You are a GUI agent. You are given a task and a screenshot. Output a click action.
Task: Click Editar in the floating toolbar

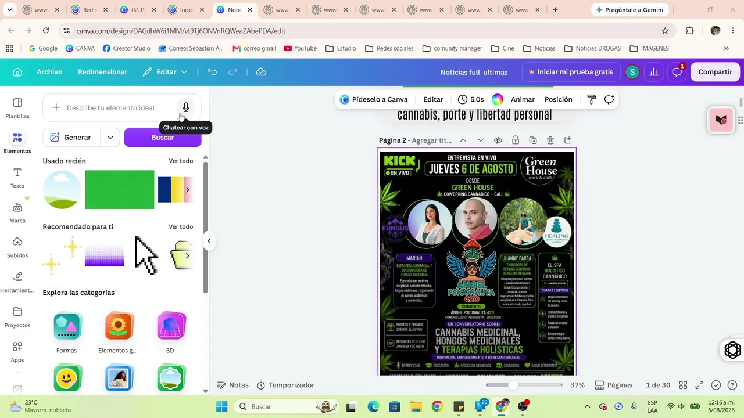433,99
